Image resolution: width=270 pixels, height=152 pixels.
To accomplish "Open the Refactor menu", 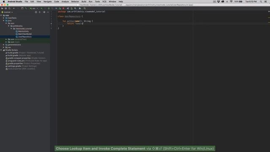I will tap(75, 2).
